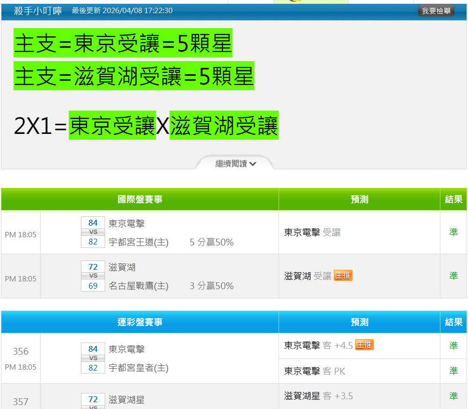Click the 準 result for 東京電擊 受讓
Viewport: 468px width, 409px height.
tap(453, 232)
